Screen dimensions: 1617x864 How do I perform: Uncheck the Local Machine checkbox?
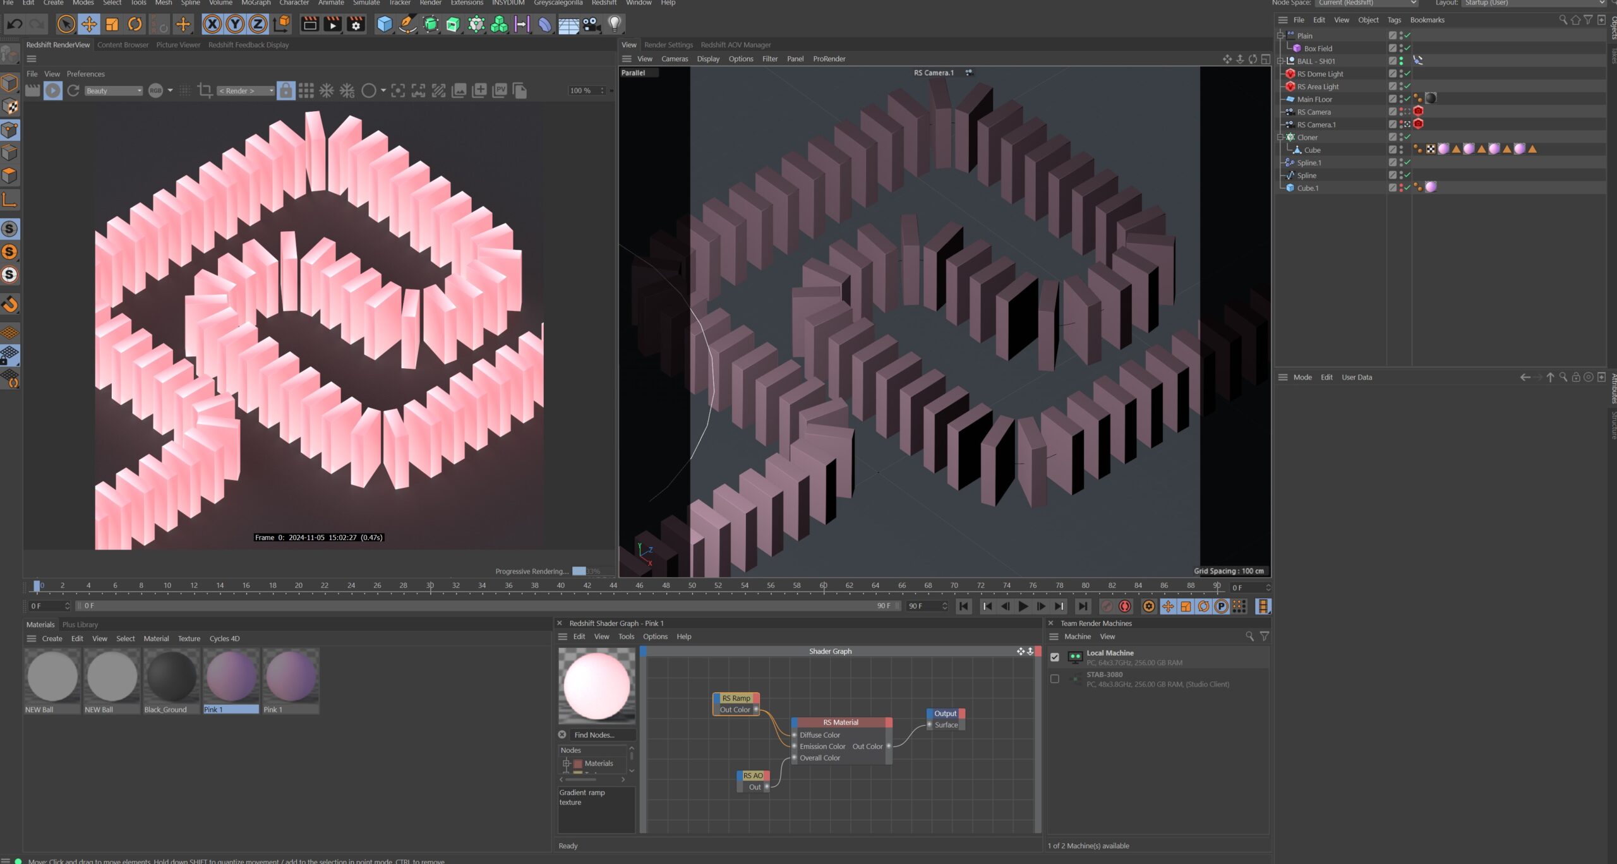1054,657
